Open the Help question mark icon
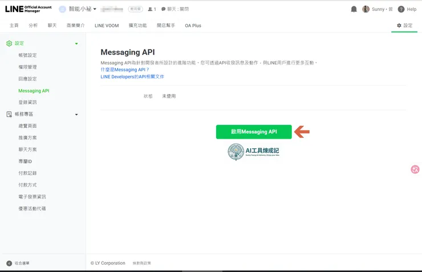 point(401,9)
